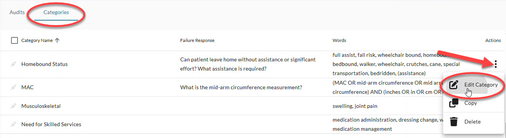
Task: Choose Delete from the actions menu
Action: (472, 122)
